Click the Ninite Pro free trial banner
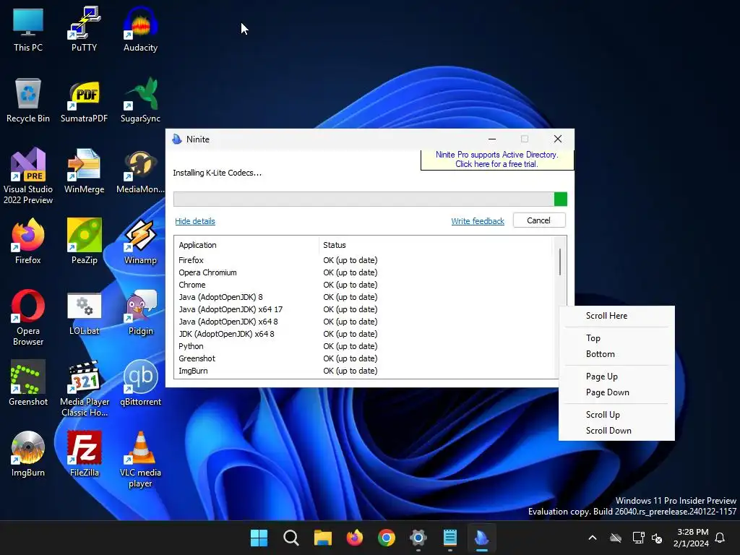Image resolution: width=740 pixels, height=555 pixels. pyautogui.click(x=497, y=160)
